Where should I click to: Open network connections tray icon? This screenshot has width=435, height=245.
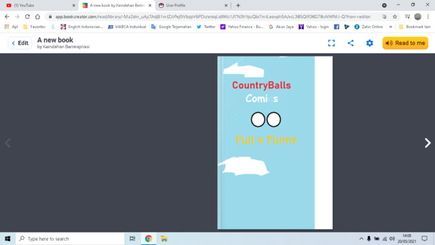tap(385, 239)
